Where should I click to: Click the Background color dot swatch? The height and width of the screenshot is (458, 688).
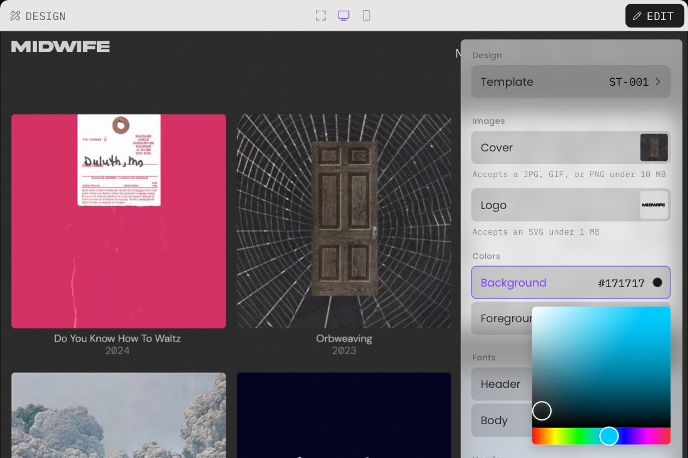click(x=657, y=282)
